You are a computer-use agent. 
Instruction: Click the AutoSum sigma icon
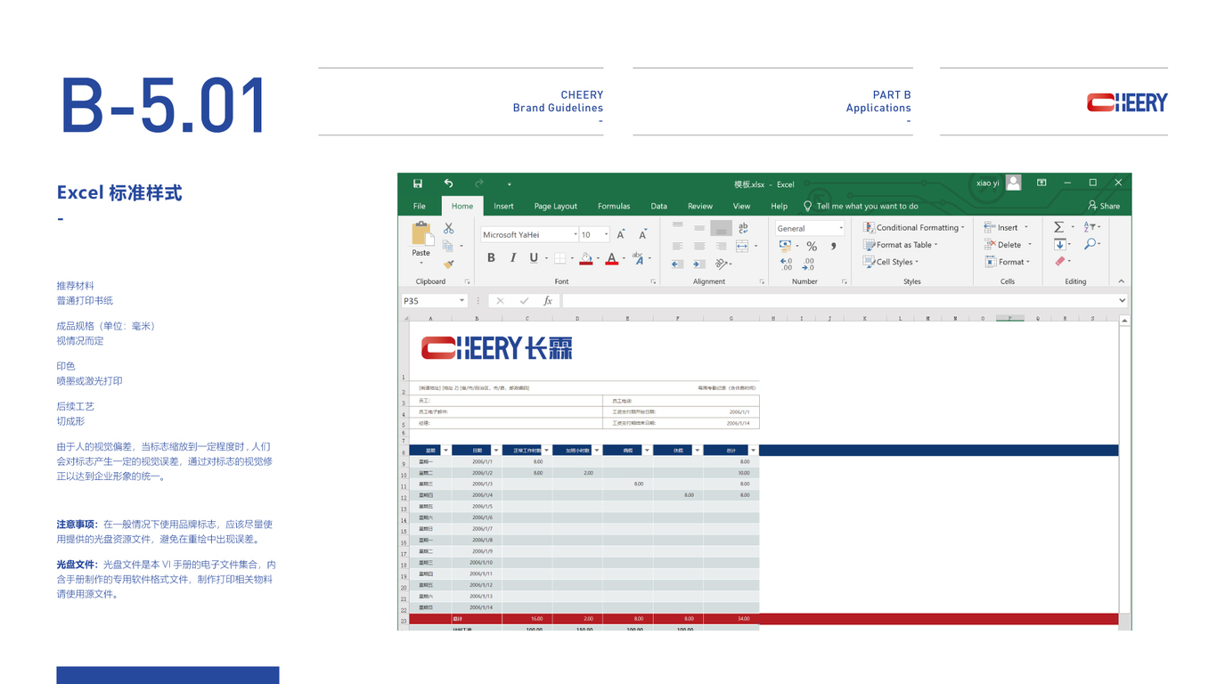pyautogui.click(x=1058, y=227)
